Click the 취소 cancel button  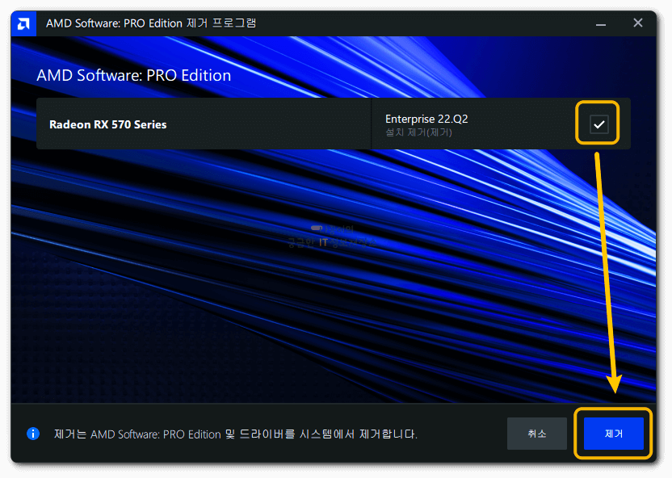(x=536, y=434)
